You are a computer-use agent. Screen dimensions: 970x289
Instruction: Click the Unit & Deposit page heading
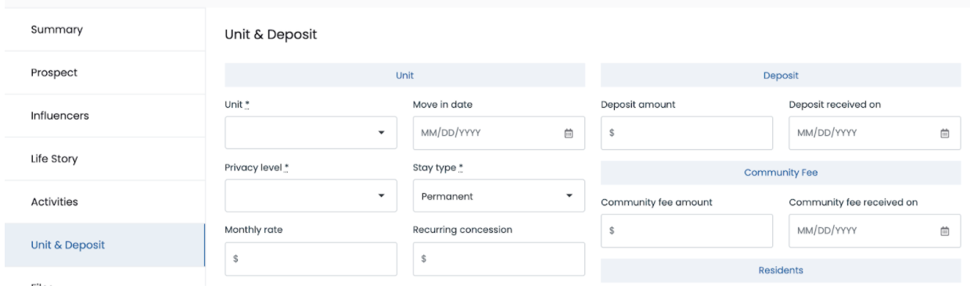(271, 34)
